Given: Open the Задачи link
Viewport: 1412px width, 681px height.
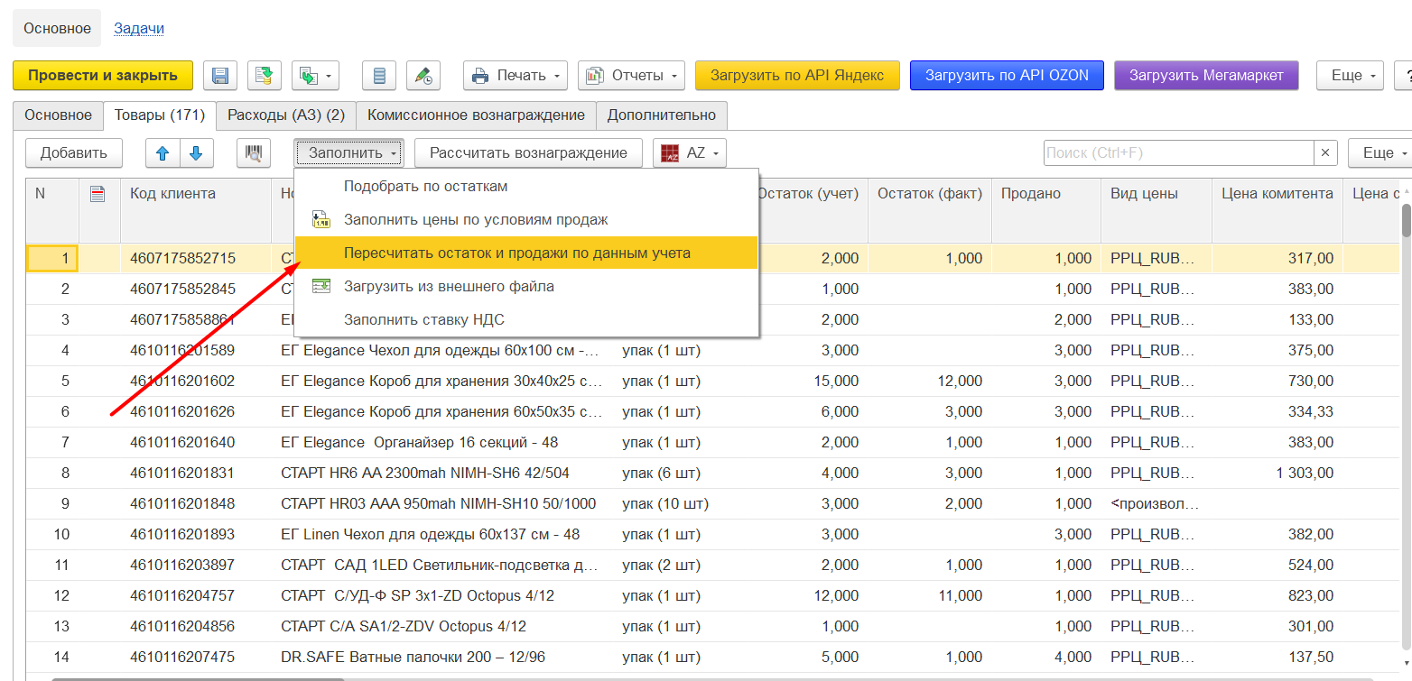Looking at the screenshot, I should click(139, 28).
